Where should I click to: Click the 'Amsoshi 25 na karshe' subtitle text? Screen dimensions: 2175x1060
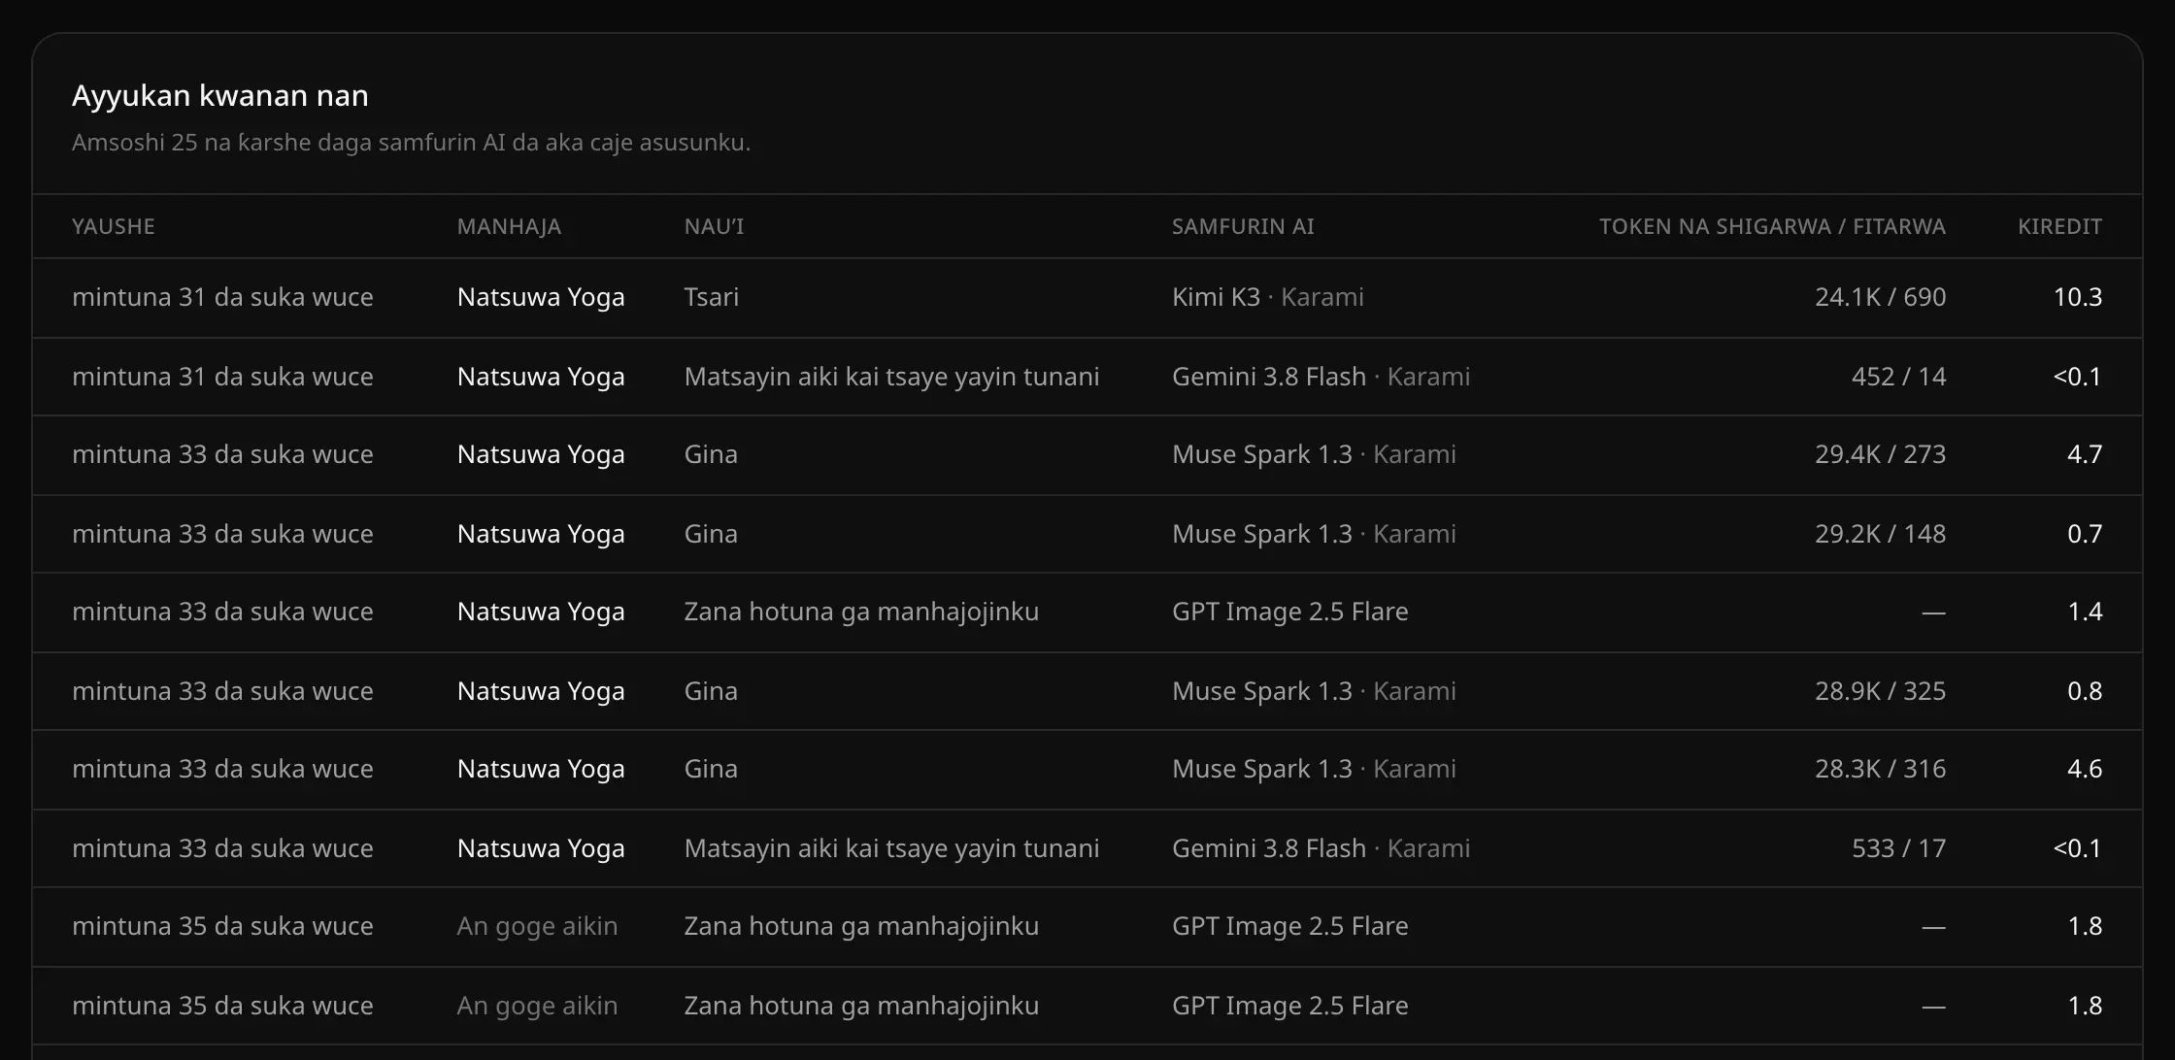pyautogui.click(x=411, y=142)
